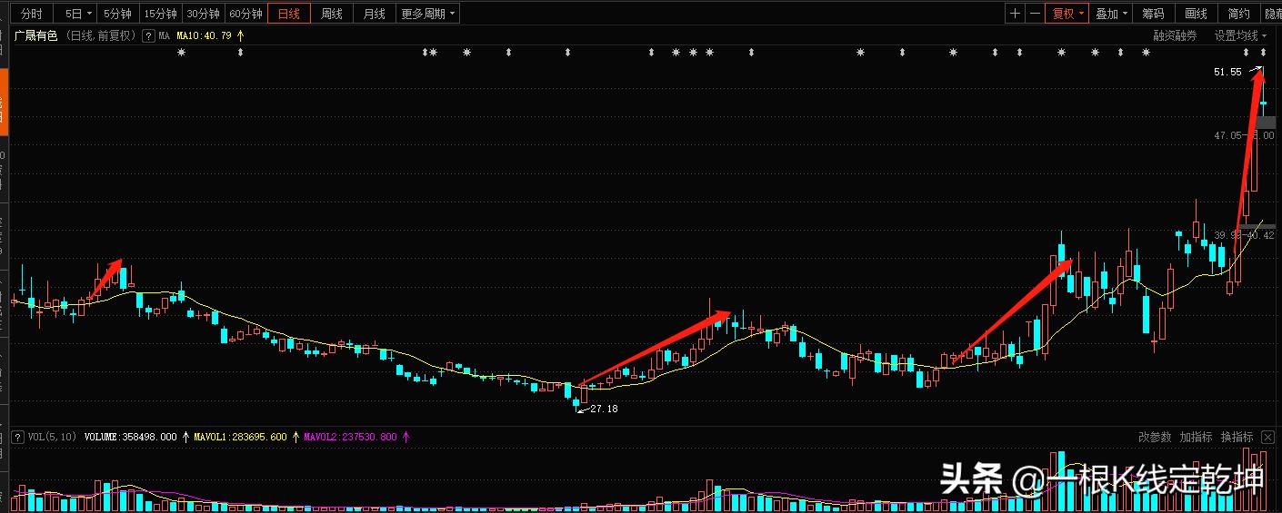Switch to the 5分钟 period
This screenshot has height=513, width=1282.
[117, 14]
